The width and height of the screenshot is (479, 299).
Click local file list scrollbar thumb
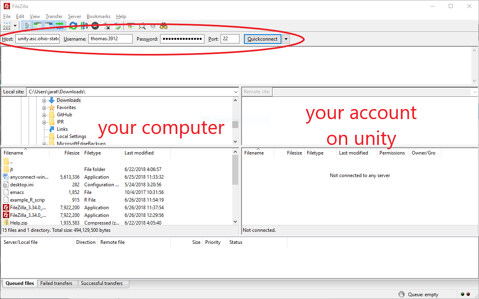click(x=235, y=170)
